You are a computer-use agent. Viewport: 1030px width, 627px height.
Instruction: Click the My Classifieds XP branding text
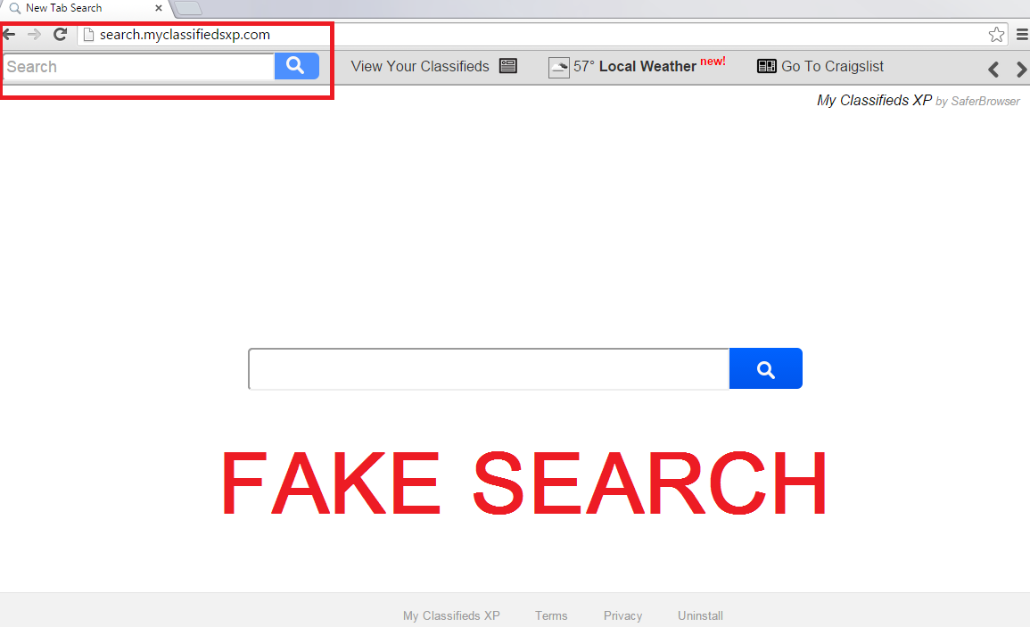coord(874,101)
